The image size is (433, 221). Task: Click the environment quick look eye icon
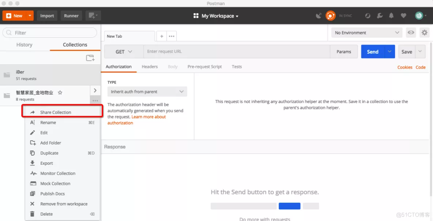pos(411,33)
